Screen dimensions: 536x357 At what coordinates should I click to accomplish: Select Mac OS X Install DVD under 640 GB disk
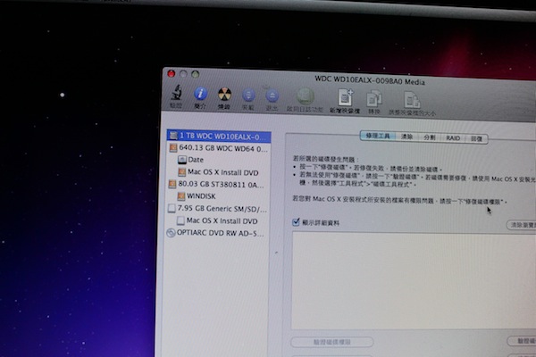pyautogui.click(x=218, y=172)
